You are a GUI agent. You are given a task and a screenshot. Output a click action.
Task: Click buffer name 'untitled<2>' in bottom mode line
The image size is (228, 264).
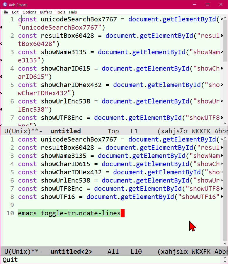72,251
